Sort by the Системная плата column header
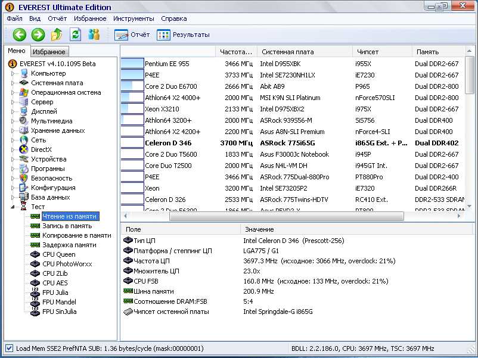 (x=305, y=52)
